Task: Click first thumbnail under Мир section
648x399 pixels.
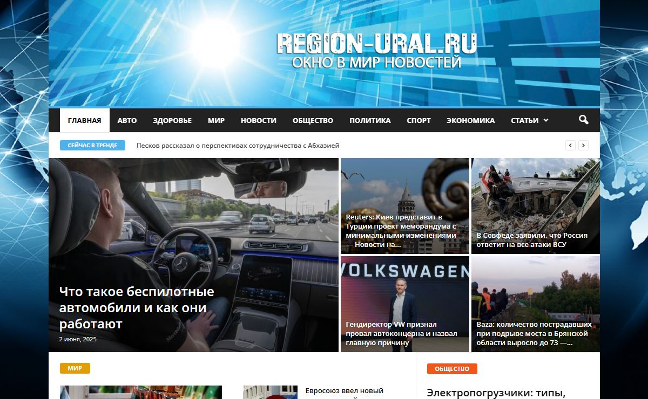Action: pyautogui.click(x=141, y=392)
